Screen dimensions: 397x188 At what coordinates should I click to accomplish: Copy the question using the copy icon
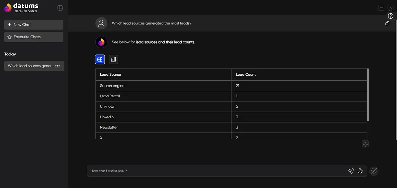387,23
